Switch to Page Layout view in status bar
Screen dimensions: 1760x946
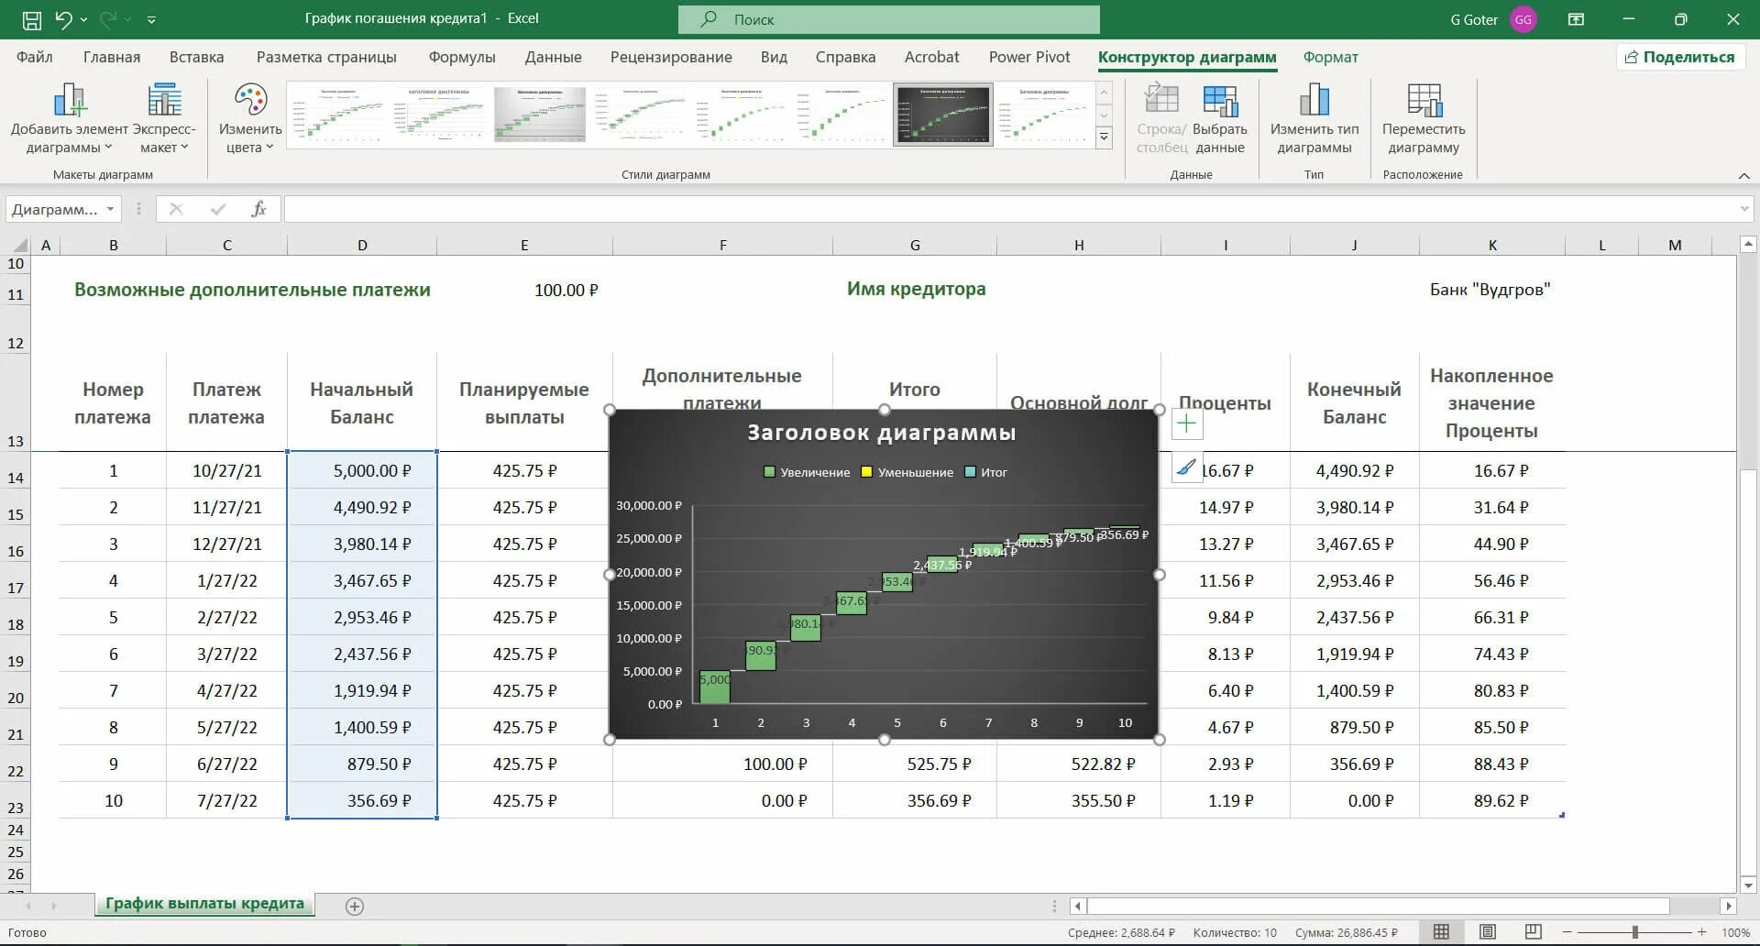(x=1486, y=931)
